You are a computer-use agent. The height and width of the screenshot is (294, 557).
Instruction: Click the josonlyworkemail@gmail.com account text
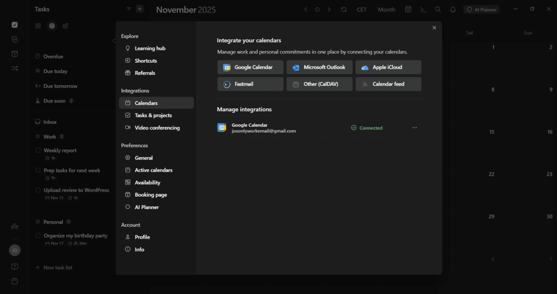(264, 131)
